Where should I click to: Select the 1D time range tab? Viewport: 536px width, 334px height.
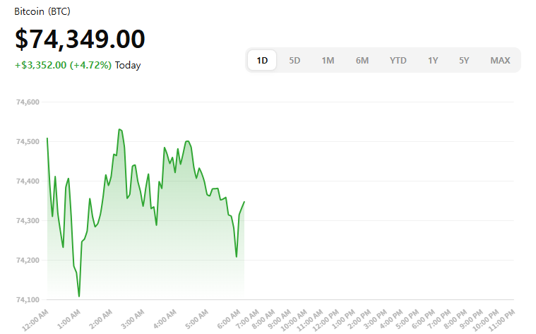[x=262, y=60]
